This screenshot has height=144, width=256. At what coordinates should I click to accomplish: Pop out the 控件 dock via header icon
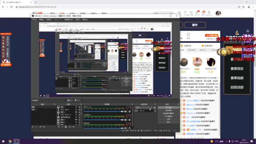(x=178, y=104)
